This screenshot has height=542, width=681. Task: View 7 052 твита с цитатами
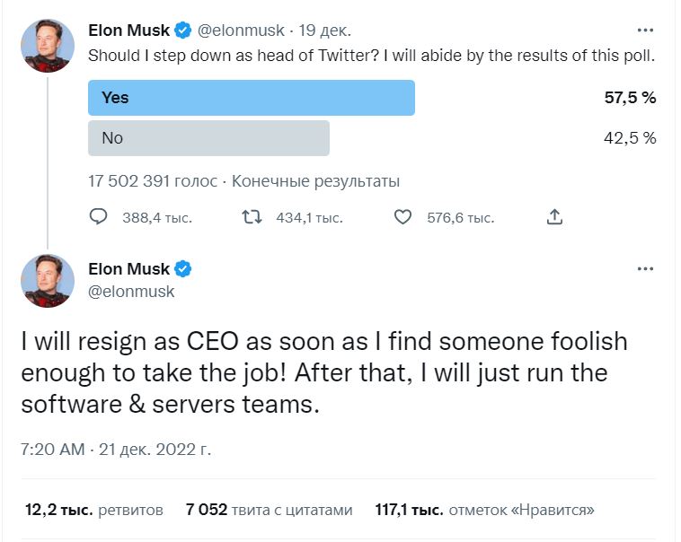[270, 511]
